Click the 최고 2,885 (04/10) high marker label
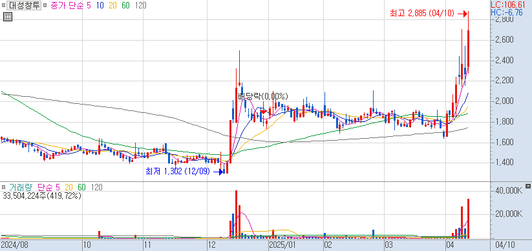The width and height of the screenshot is (532, 251). (421, 14)
